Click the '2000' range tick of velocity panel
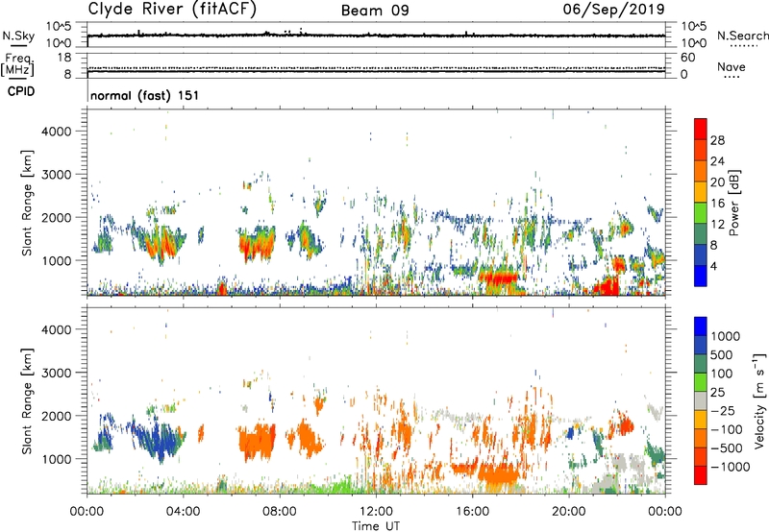 point(56,416)
